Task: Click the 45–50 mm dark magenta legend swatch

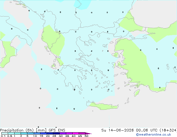Action: click(x=82, y=133)
